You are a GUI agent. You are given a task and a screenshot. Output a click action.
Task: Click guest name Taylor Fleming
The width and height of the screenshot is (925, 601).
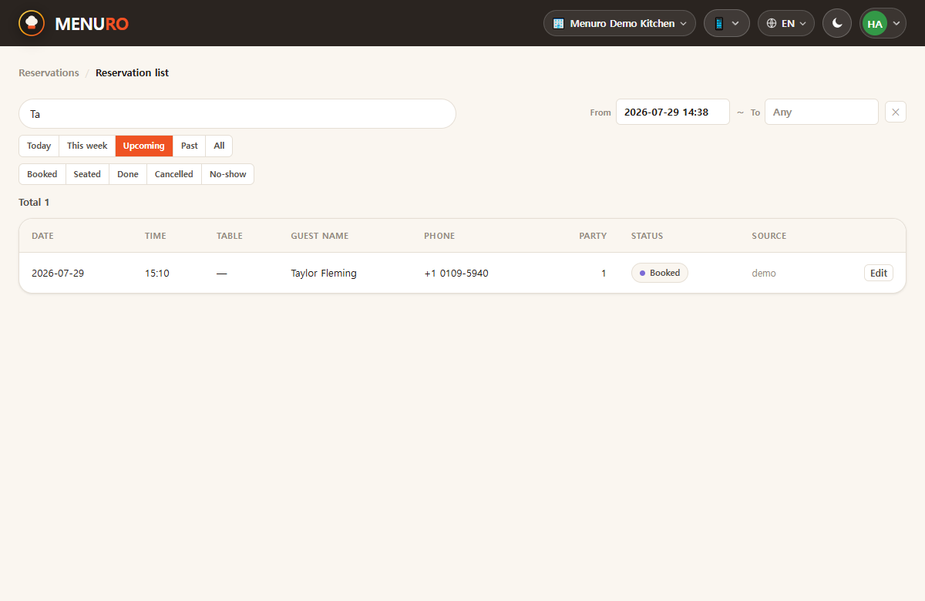(x=324, y=273)
